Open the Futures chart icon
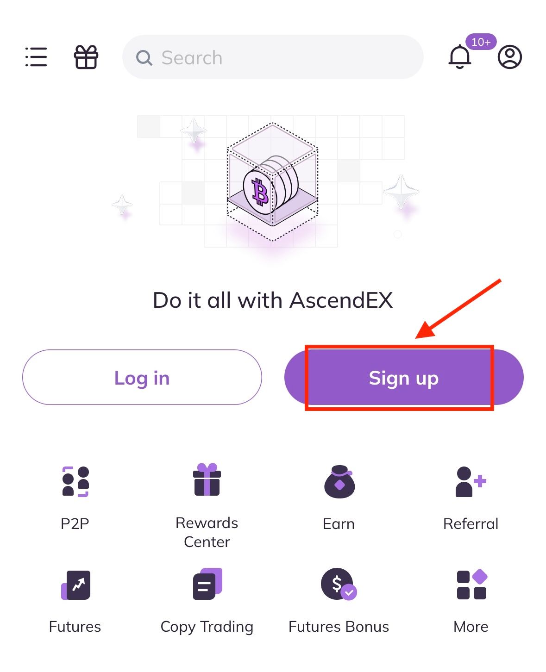Screen dimensions: 546x672 pyautogui.click(x=75, y=585)
